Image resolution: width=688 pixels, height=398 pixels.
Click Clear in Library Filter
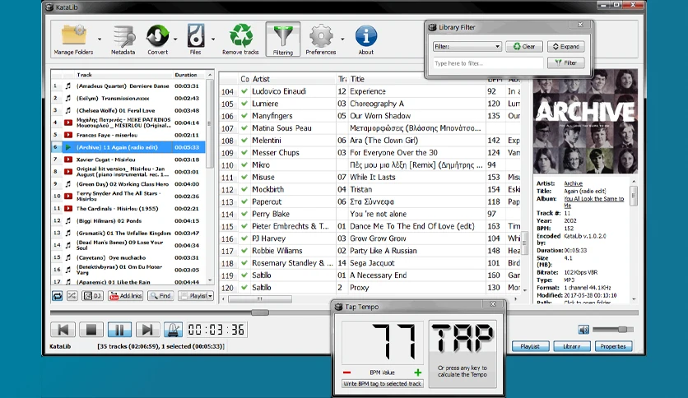point(524,47)
